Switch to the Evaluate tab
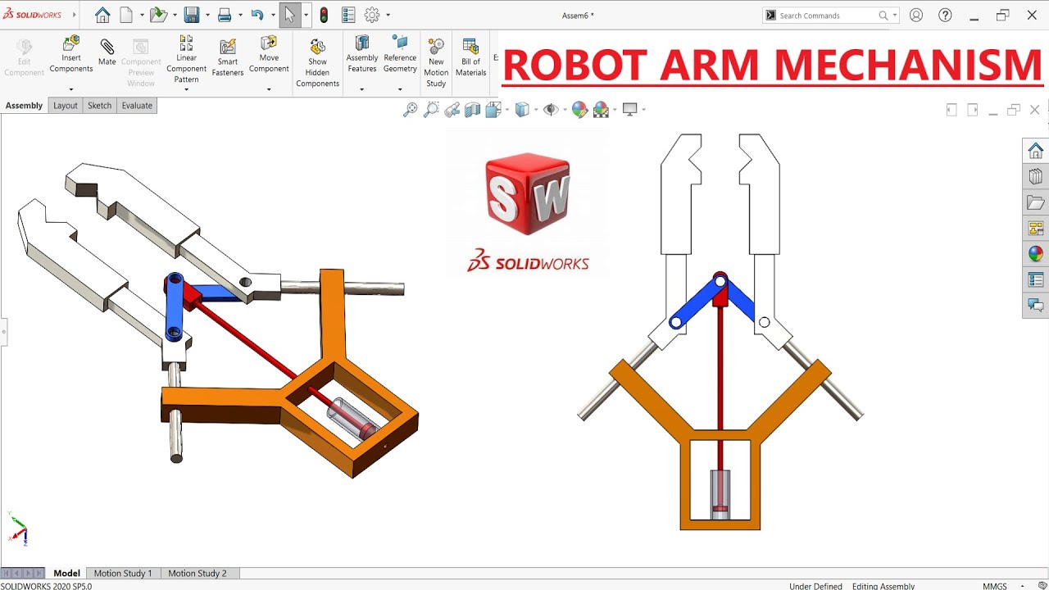This screenshot has height=590, width=1049. (x=137, y=106)
